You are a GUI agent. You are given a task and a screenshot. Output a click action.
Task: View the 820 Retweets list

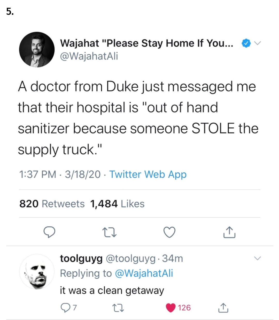tap(52, 204)
